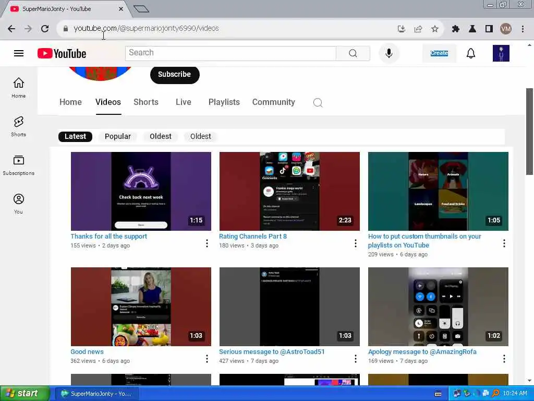Search within the channel using magnifier icon
The image size is (534, 401).
[318, 102]
